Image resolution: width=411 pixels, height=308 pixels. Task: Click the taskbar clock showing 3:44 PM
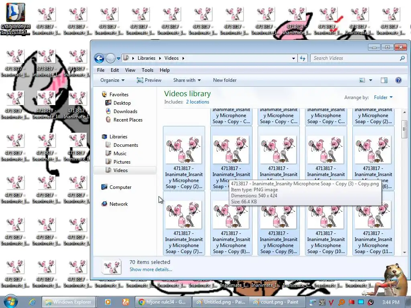391,302
